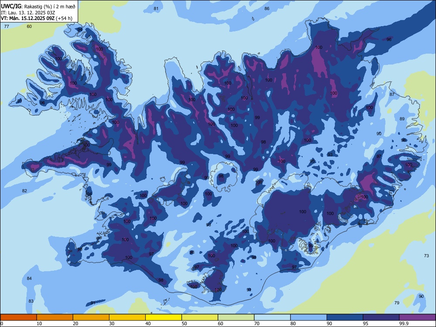436x327 pixels.
Task: Click the map value '73' over the southeast sea
Action: [x=426, y=255]
